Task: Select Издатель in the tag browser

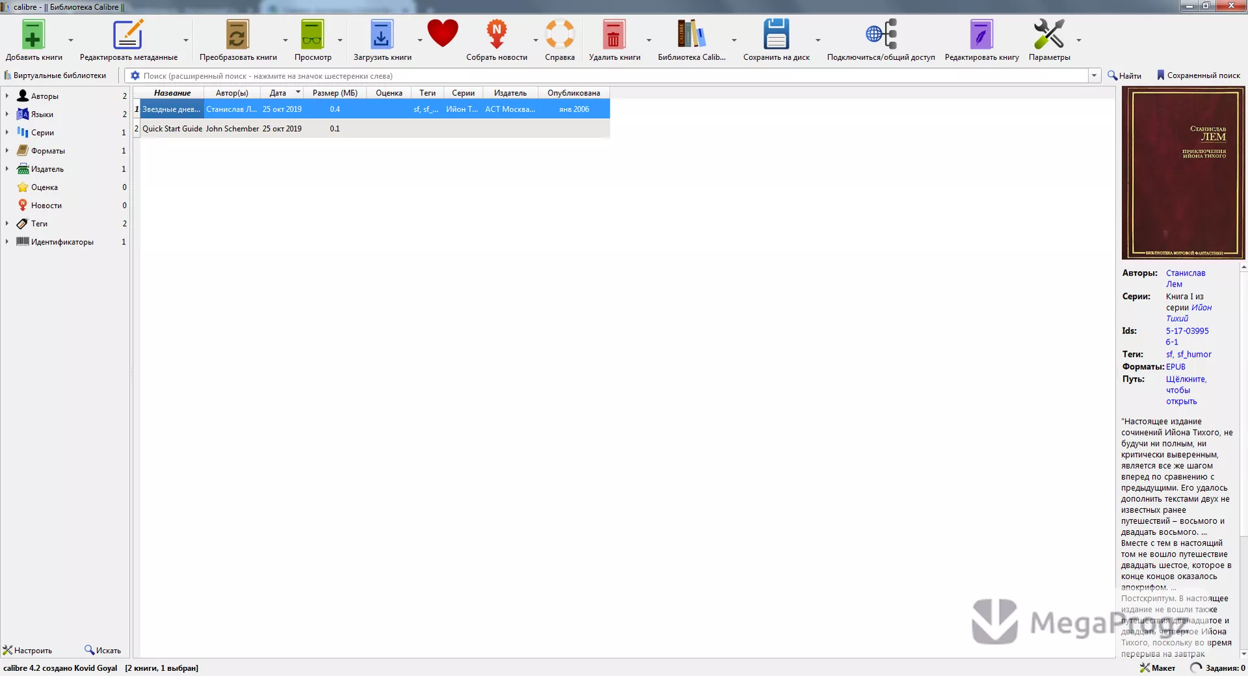Action: [x=47, y=169]
